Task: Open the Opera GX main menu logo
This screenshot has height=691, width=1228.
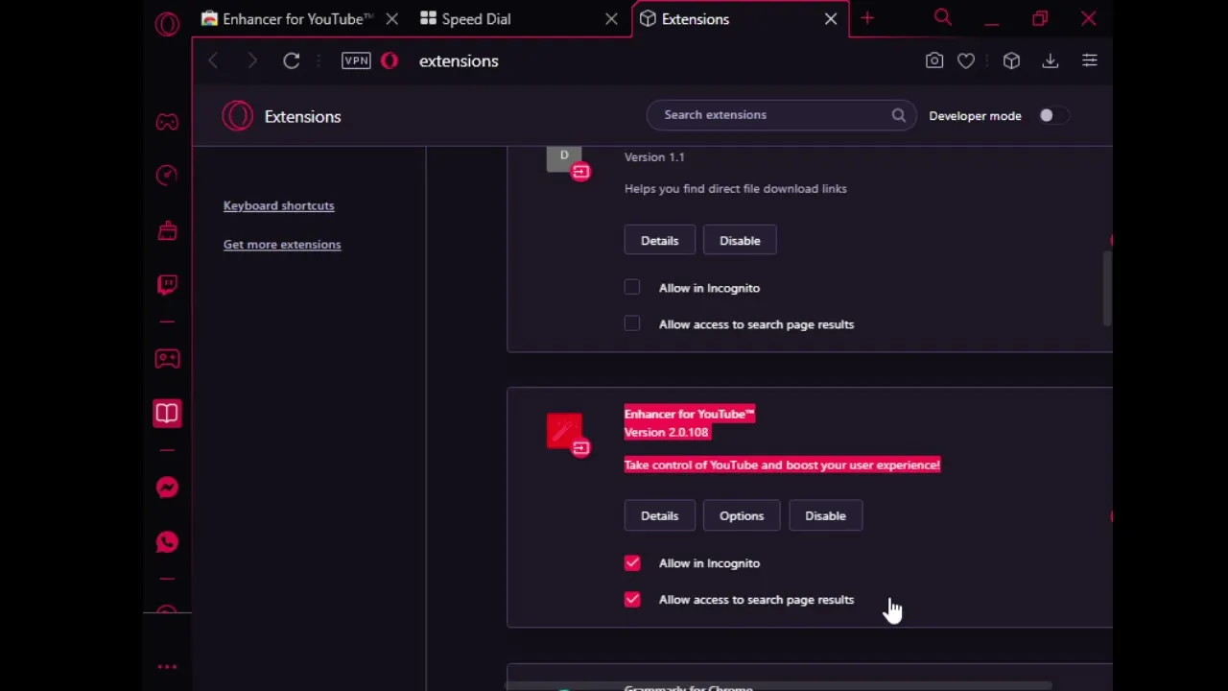Action: (x=167, y=23)
